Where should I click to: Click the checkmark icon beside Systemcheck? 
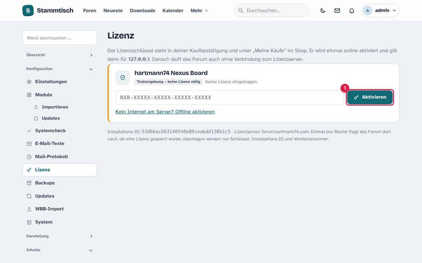29,130
